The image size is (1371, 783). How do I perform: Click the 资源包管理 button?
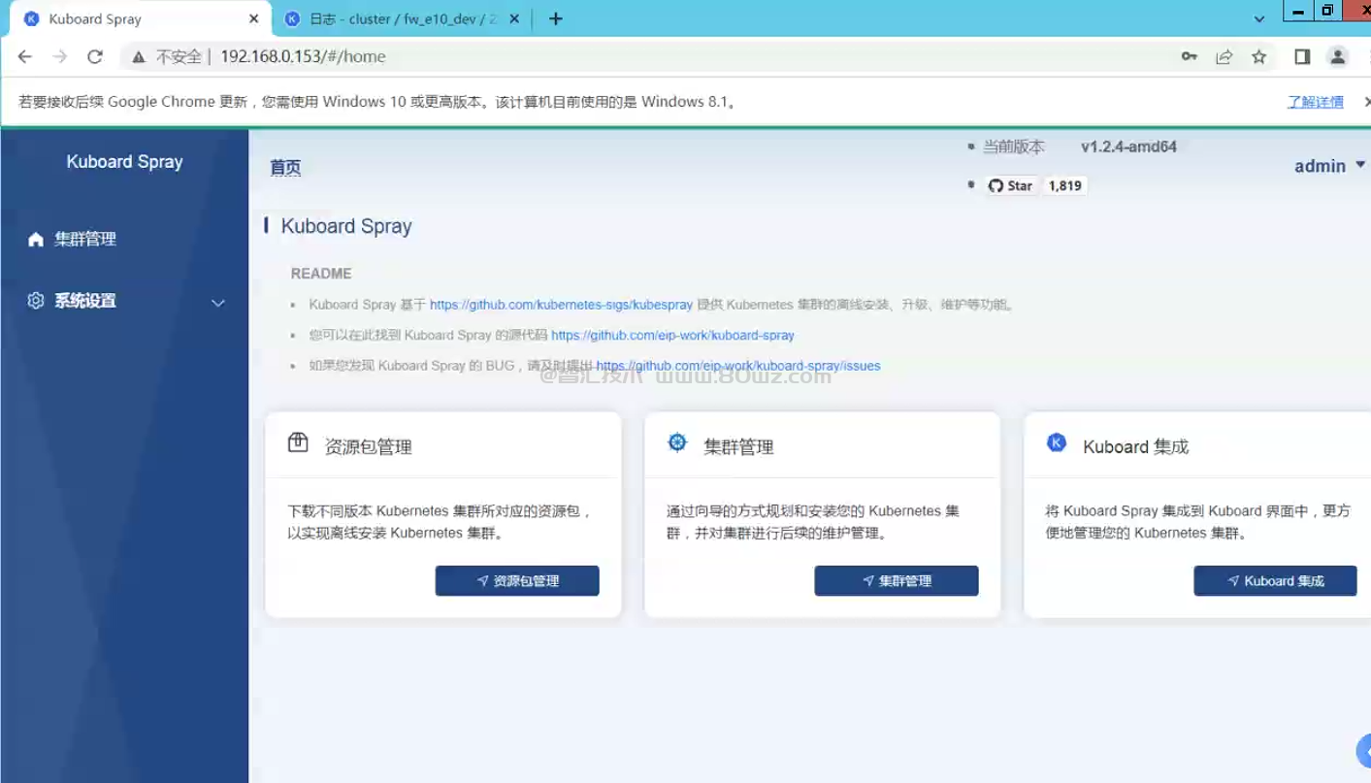(517, 580)
